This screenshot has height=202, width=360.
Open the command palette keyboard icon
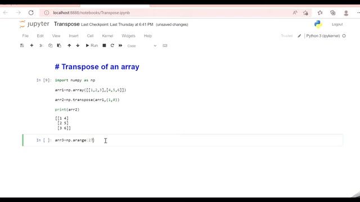[x=165, y=45]
